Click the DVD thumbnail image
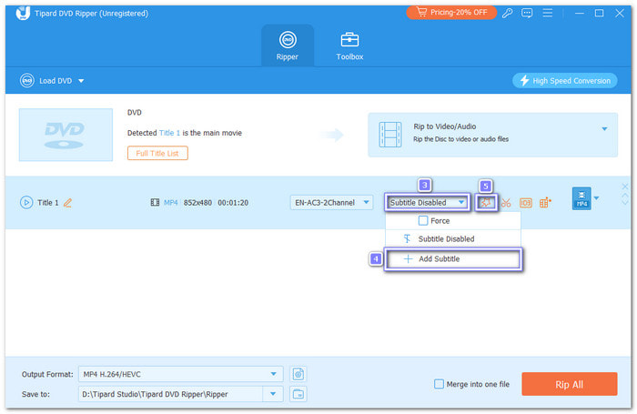This screenshot has height=414, width=637. [x=64, y=131]
